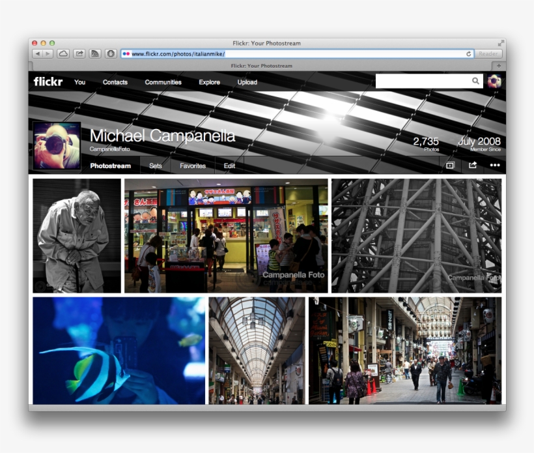This screenshot has width=534, height=453.
Task: Select the flickr logo
Action: coord(49,81)
